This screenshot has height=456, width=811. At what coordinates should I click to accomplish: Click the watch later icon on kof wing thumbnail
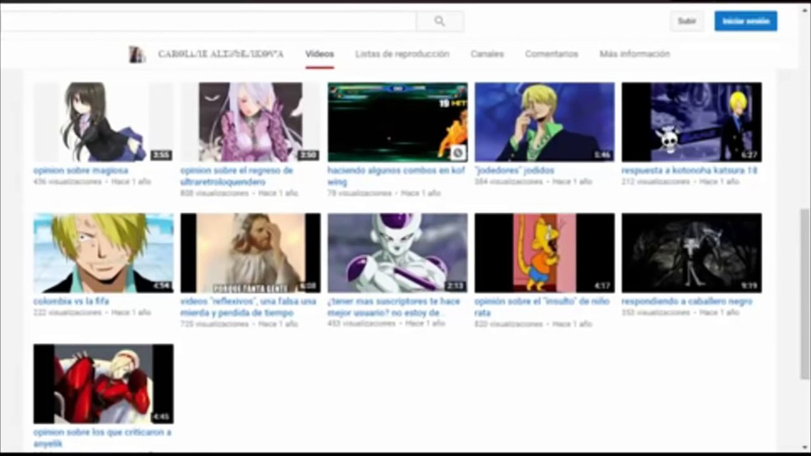pos(457,153)
